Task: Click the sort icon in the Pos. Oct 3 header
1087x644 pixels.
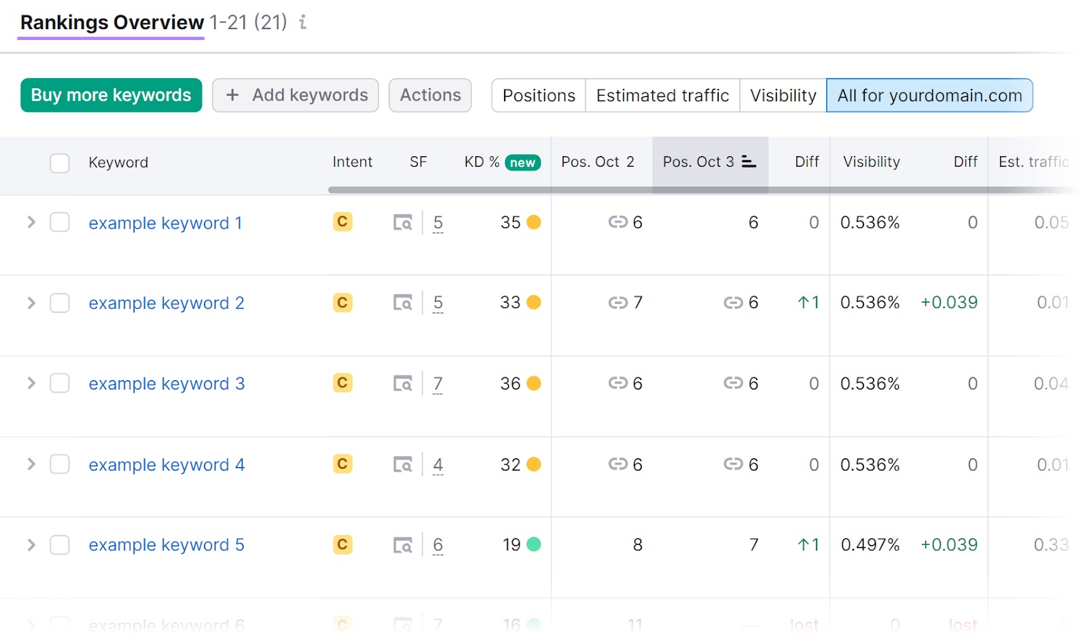Action: (749, 162)
